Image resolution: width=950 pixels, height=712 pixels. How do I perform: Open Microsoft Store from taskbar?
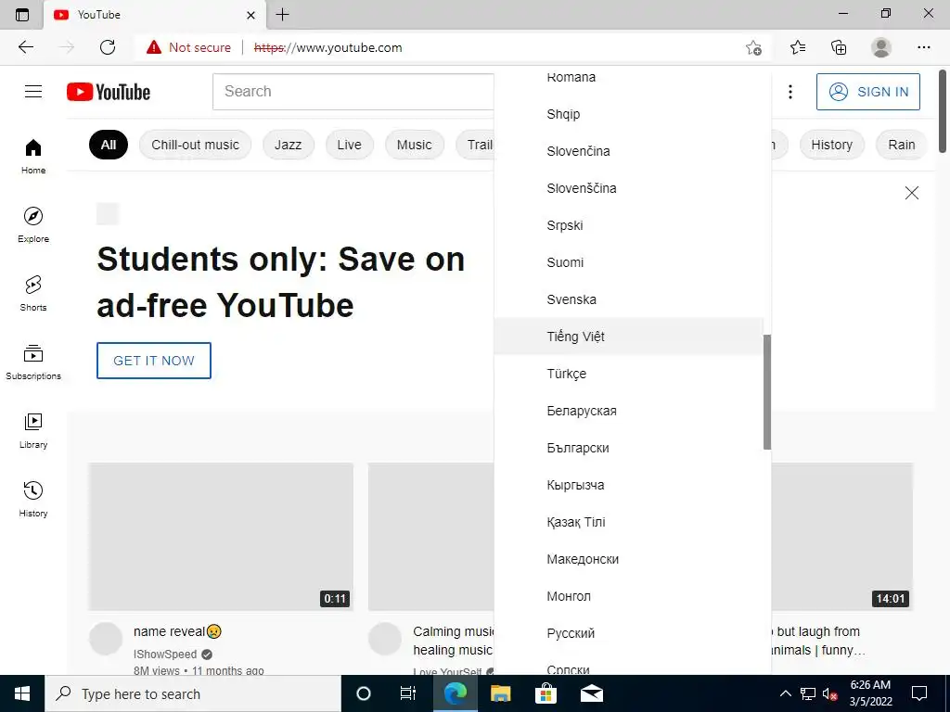click(x=546, y=693)
